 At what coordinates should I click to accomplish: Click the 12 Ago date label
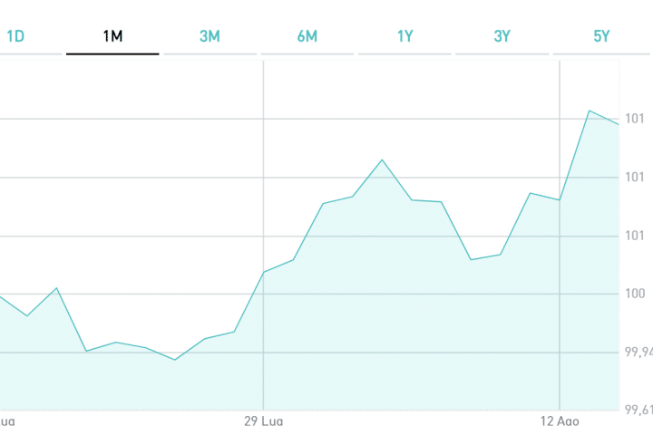[x=559, y=421]
